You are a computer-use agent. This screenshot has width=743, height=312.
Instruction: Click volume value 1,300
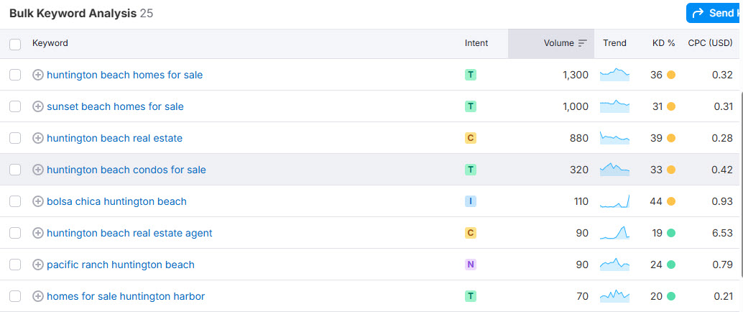[x=576, y=75]
